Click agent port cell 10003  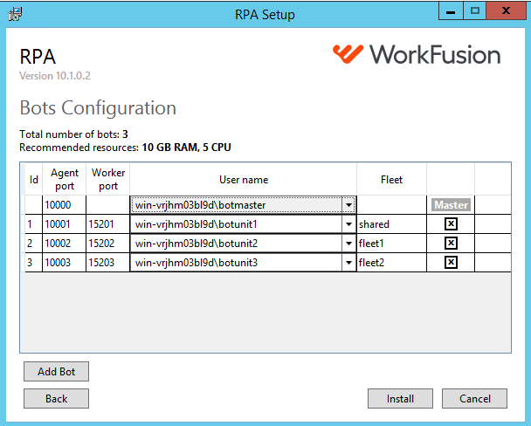pos(64,263)
